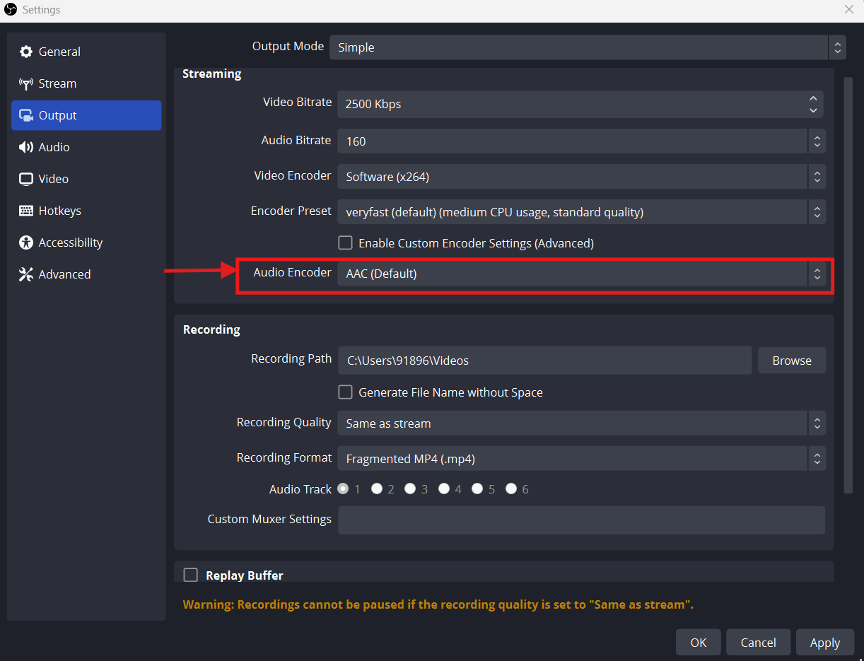Expand the Audio Encoder AAC dropdown
This screenshot has height=661, width=864.
coord(581,274)
